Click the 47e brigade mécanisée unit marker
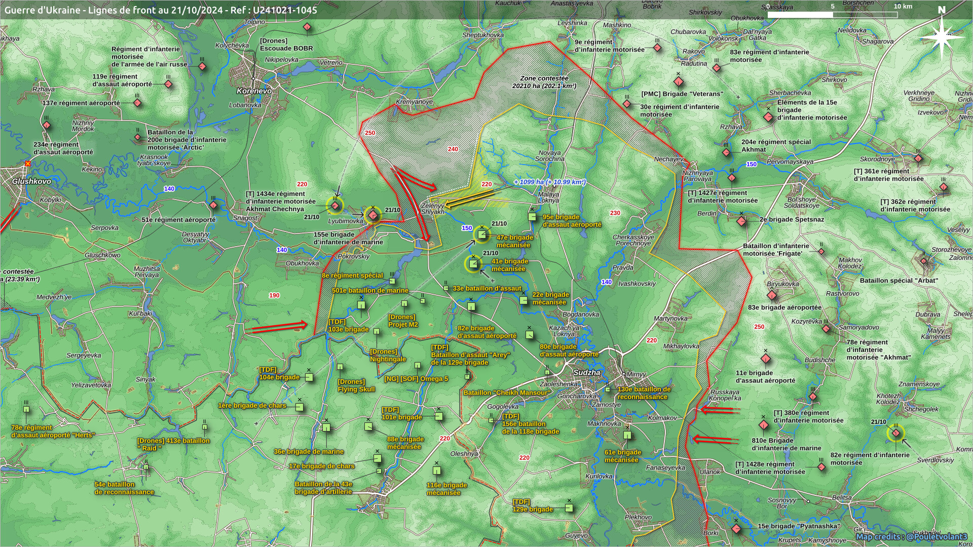 point(482,235)
